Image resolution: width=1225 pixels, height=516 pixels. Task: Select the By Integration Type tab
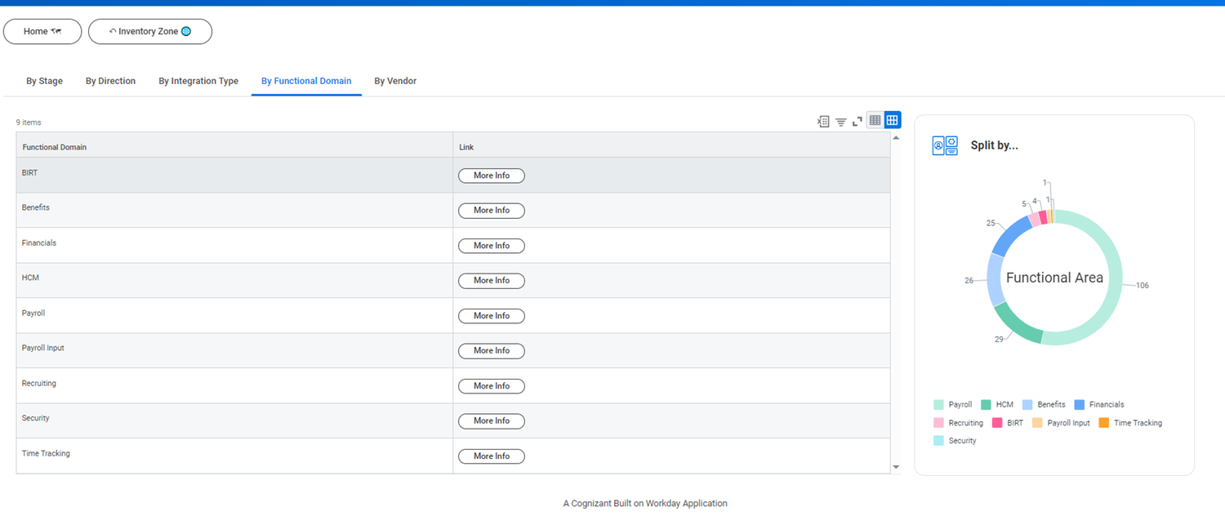198,81
